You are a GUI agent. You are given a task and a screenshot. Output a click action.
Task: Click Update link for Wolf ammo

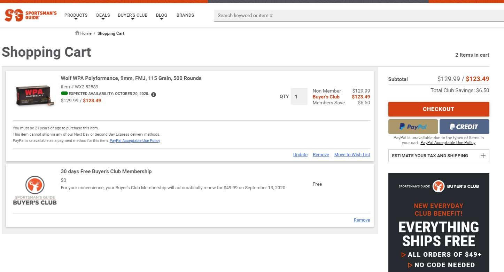tap(300, 155)
